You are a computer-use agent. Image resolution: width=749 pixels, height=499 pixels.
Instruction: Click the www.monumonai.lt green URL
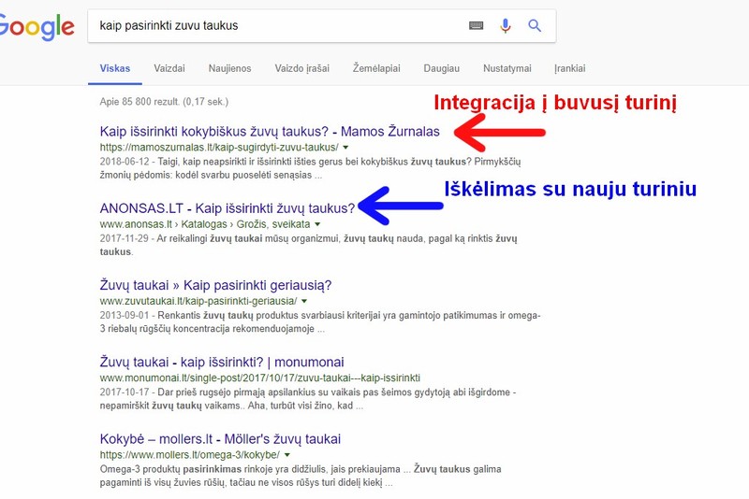[x=260, y=378]
